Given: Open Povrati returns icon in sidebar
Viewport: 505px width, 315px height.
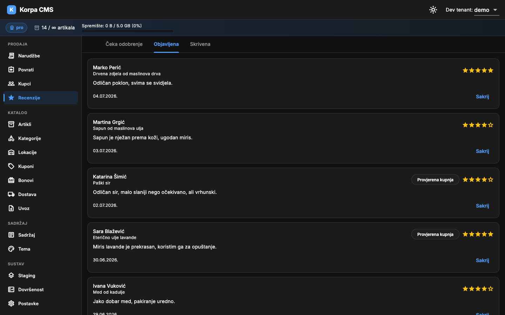Looking at the screenshot, I should pyautogui.click(x=11, y=70).
